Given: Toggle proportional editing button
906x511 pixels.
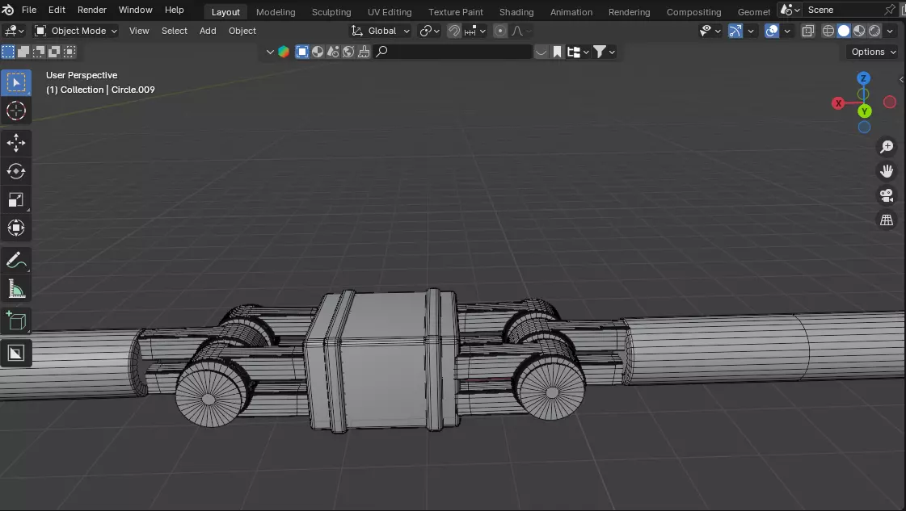Looking at the screenshot, I should [500, 31].
